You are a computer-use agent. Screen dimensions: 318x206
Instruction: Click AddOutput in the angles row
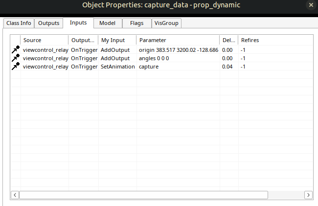(115, 58)
